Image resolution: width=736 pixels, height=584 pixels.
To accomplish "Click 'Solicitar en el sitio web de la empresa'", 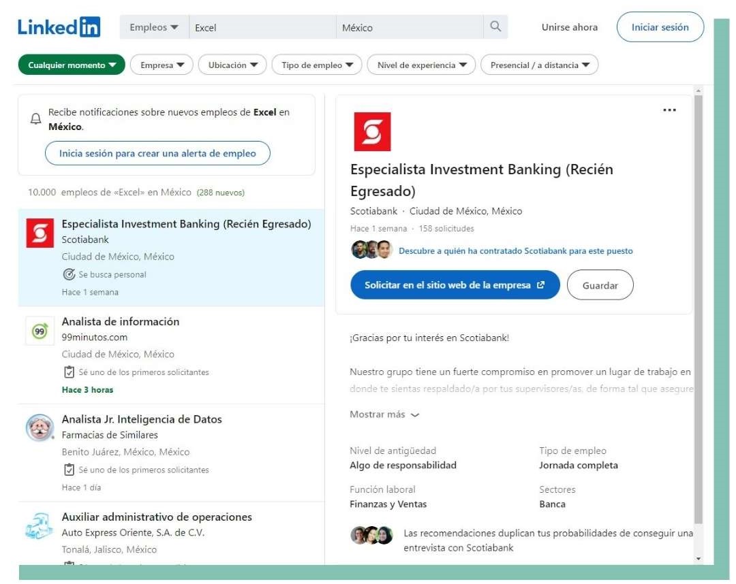I will coord(455,285).
